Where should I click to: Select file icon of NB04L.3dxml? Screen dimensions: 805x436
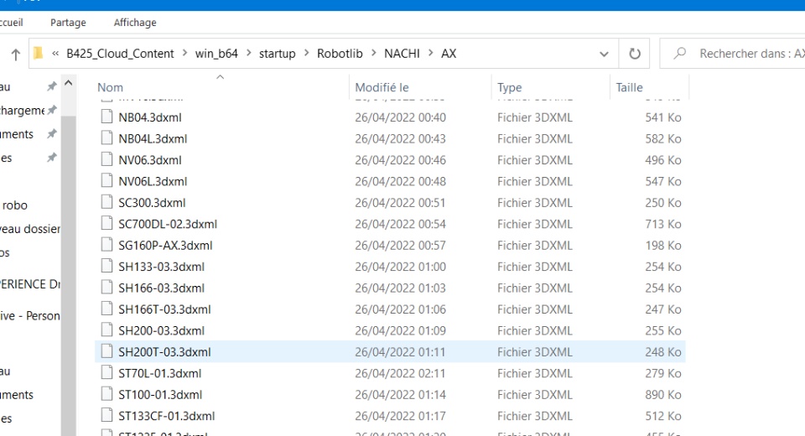pos(106,138)
